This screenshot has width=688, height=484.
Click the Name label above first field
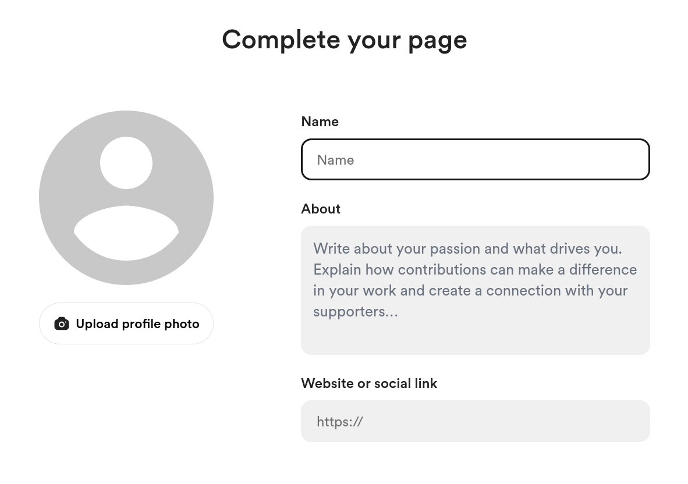click(x=320, y=122)
